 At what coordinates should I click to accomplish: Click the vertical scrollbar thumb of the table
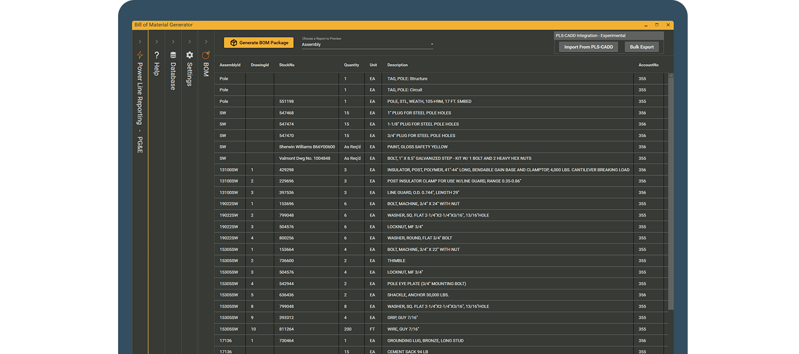tap(671, 193)
